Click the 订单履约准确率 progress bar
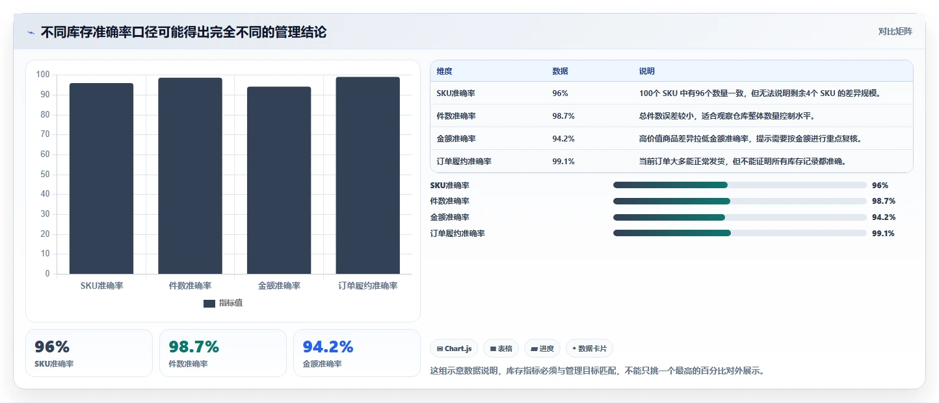This screenshot has width=939, height=403. (x=739, y=233)
